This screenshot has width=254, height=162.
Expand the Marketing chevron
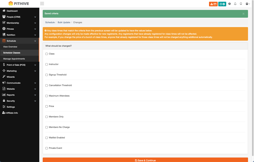35,71
